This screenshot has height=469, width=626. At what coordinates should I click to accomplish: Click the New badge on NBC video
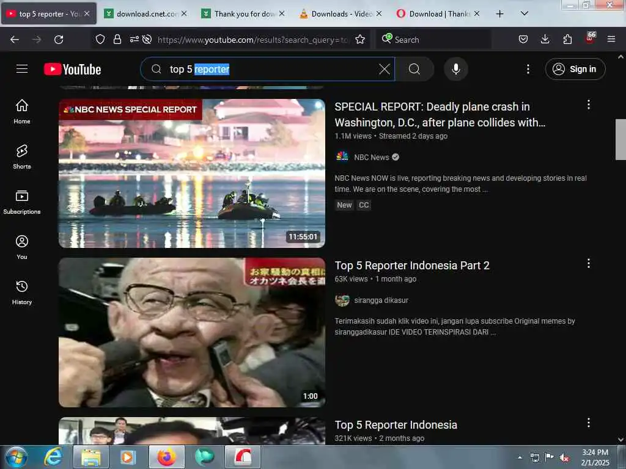344,205
